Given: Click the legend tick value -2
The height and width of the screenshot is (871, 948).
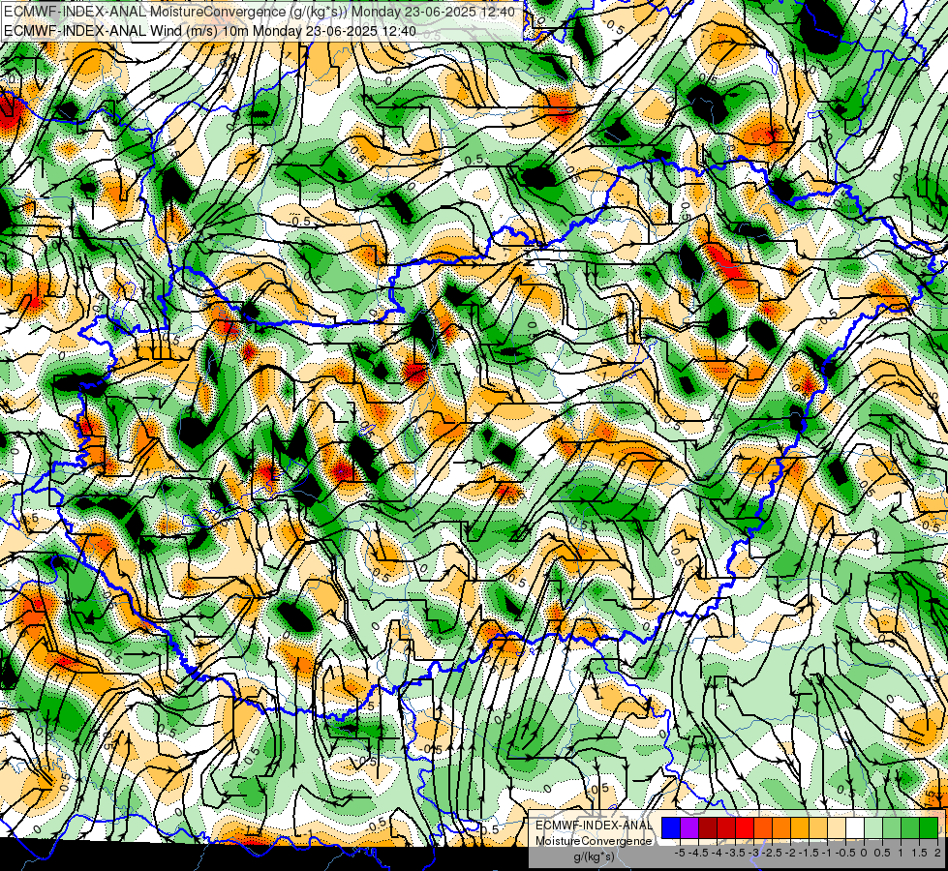Looking at the screenshot, I should (x=791, y=853).
